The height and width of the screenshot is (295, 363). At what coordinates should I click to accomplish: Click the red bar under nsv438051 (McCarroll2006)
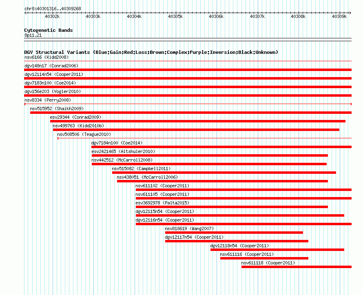click(222, 181)
